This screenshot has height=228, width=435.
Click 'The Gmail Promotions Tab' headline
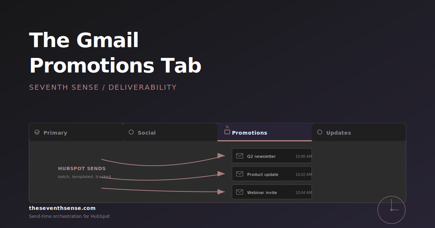[115, 53]
